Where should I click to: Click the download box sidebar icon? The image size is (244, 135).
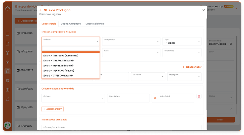[7, 90]
